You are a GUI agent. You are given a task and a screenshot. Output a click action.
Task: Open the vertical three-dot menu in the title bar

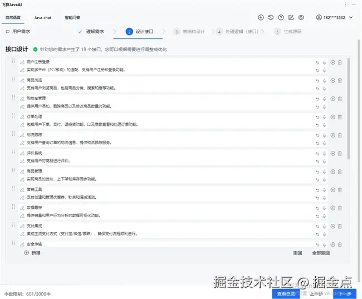345,4
